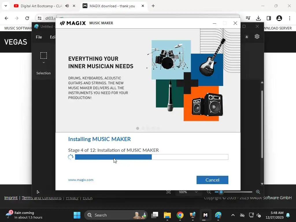Close the MAGIX Music Maker installer window

tap(235, 23)
